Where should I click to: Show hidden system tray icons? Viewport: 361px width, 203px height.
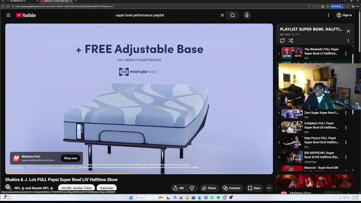tap(336, 198)
